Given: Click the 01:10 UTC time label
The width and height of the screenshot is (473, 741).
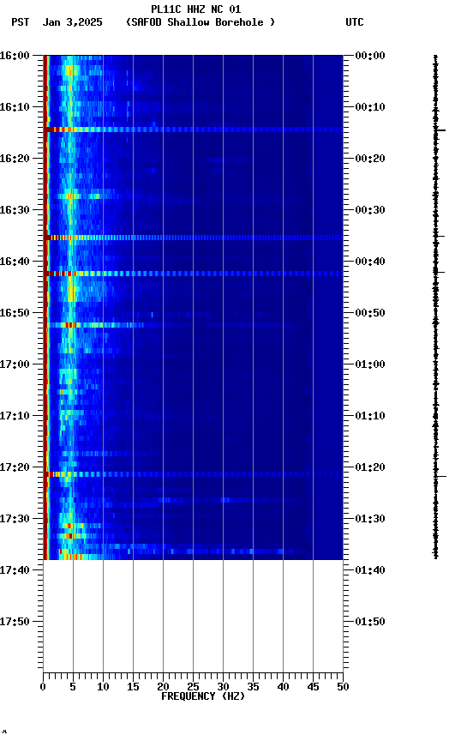Looking at the screenshot, I should (x=370, y=416).
